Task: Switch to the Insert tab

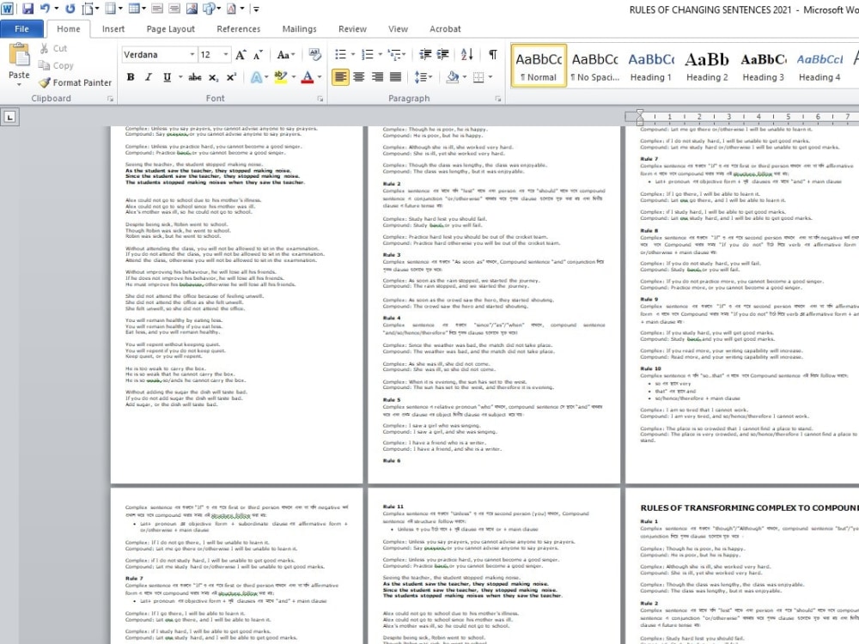Action: (x=113, y=29)
